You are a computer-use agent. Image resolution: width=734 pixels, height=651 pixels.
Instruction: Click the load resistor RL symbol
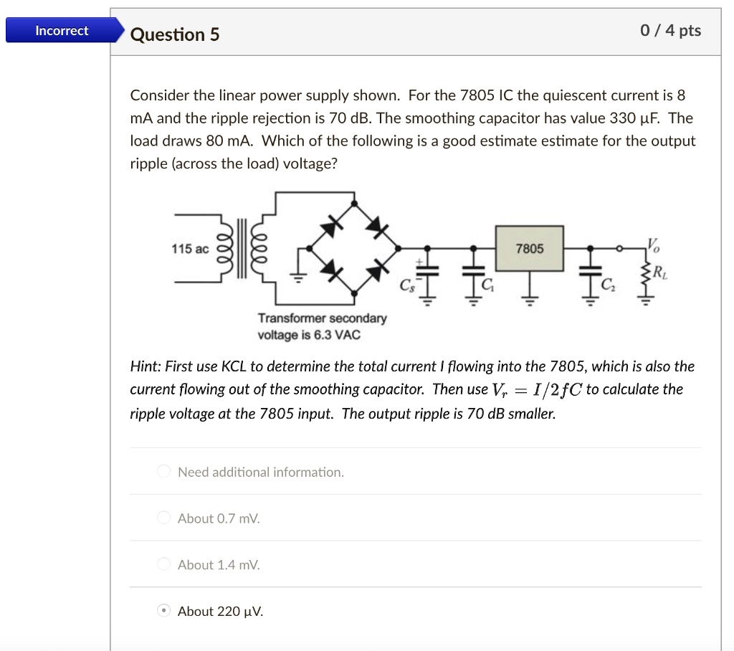pyautogui.click(x=644, y=272)
